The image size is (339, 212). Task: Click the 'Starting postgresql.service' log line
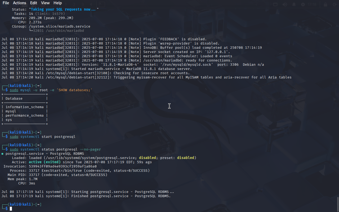pos(88,192)
